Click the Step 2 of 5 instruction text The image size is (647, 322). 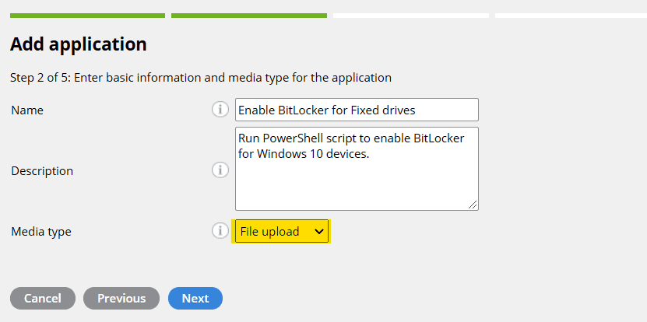(x=201, y=78)
